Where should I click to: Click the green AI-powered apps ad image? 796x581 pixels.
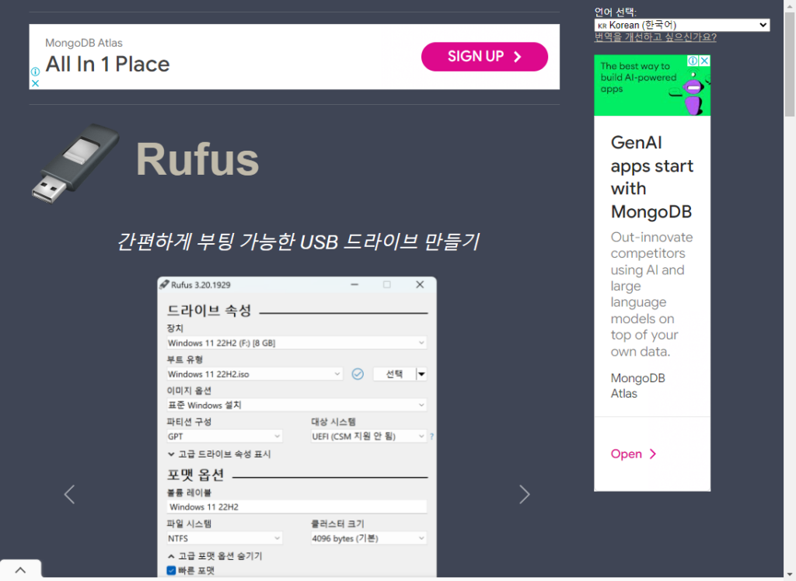tap(652, 85)
